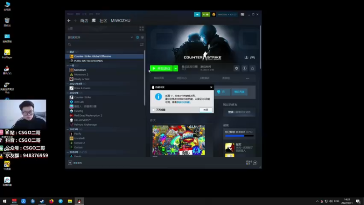Click the library game list scrollbar

pos(144,77)
